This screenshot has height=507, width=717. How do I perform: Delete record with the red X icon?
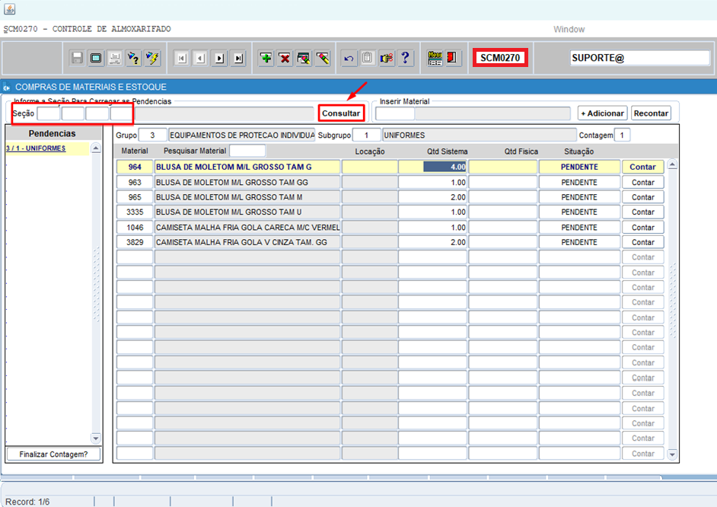pyautogui.click(x=285, y=58)
